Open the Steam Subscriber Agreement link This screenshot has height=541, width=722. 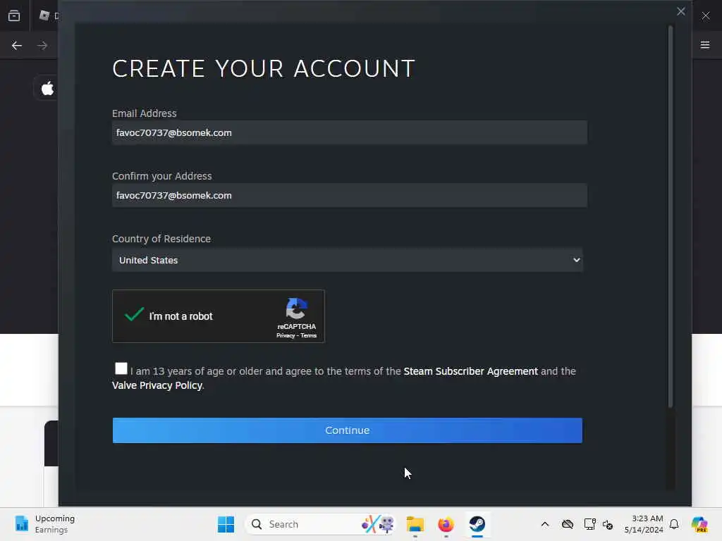pyautogui.click(x=470, y=371)
